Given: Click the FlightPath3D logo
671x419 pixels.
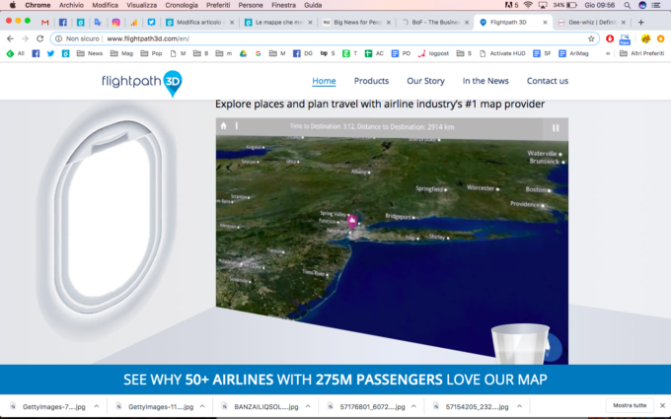Looking at the screenshot, I should click(142, 83).
